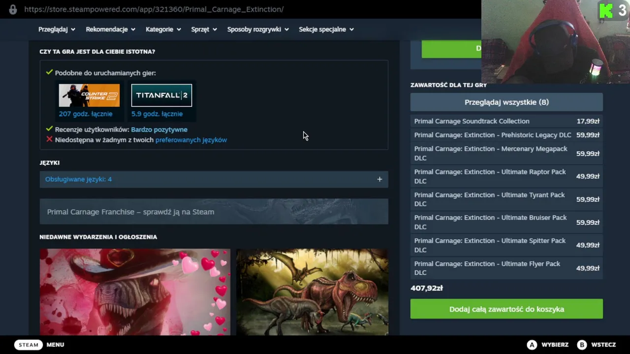
Task: Click the Steam button in the footer
Action: pyautogui.click(x=29, y=345)
